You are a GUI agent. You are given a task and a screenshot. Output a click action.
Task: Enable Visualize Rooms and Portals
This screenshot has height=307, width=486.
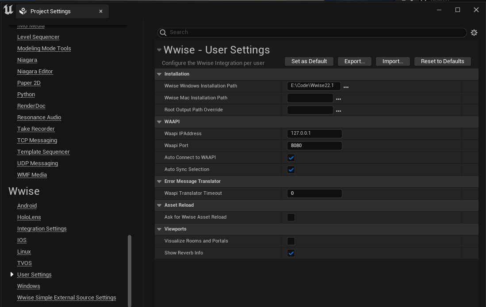point(291,241)
